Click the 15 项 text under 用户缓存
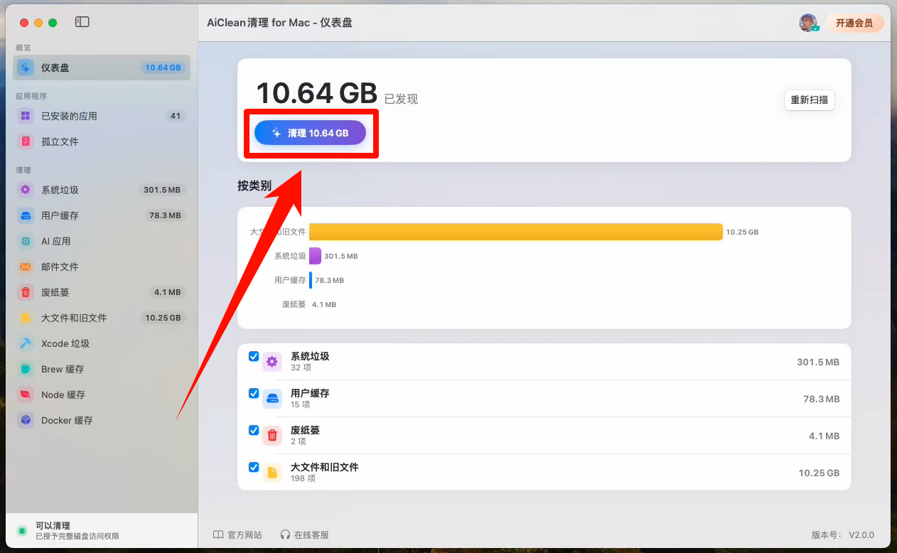Screen dimensions: 897x553 point(301,404)
